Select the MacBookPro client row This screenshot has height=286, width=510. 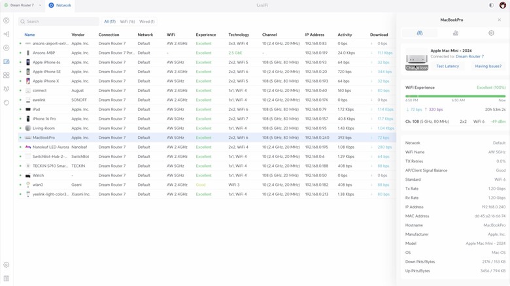tap(207, 138)
